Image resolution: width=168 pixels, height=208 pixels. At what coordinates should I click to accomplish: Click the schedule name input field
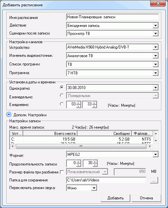pyautogui.click(x=112, y=17)
